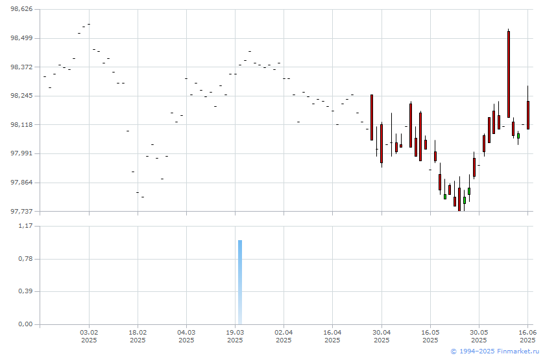Screen dimensions: 545x356
Task: Open the Finmarket.ru copyright link
Action: pos(495,351)
